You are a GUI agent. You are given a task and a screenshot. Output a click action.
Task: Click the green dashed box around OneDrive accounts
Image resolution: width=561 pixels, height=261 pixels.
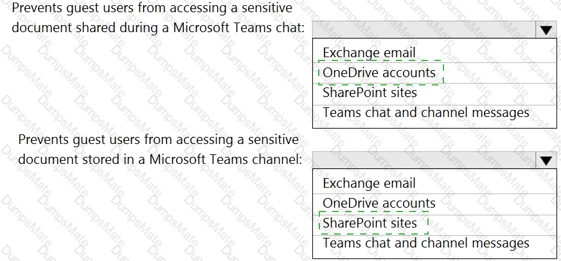tap(381, 72)
